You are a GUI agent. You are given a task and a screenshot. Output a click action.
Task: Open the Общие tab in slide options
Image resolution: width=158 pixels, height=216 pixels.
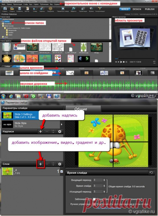[x=81, y=109]
